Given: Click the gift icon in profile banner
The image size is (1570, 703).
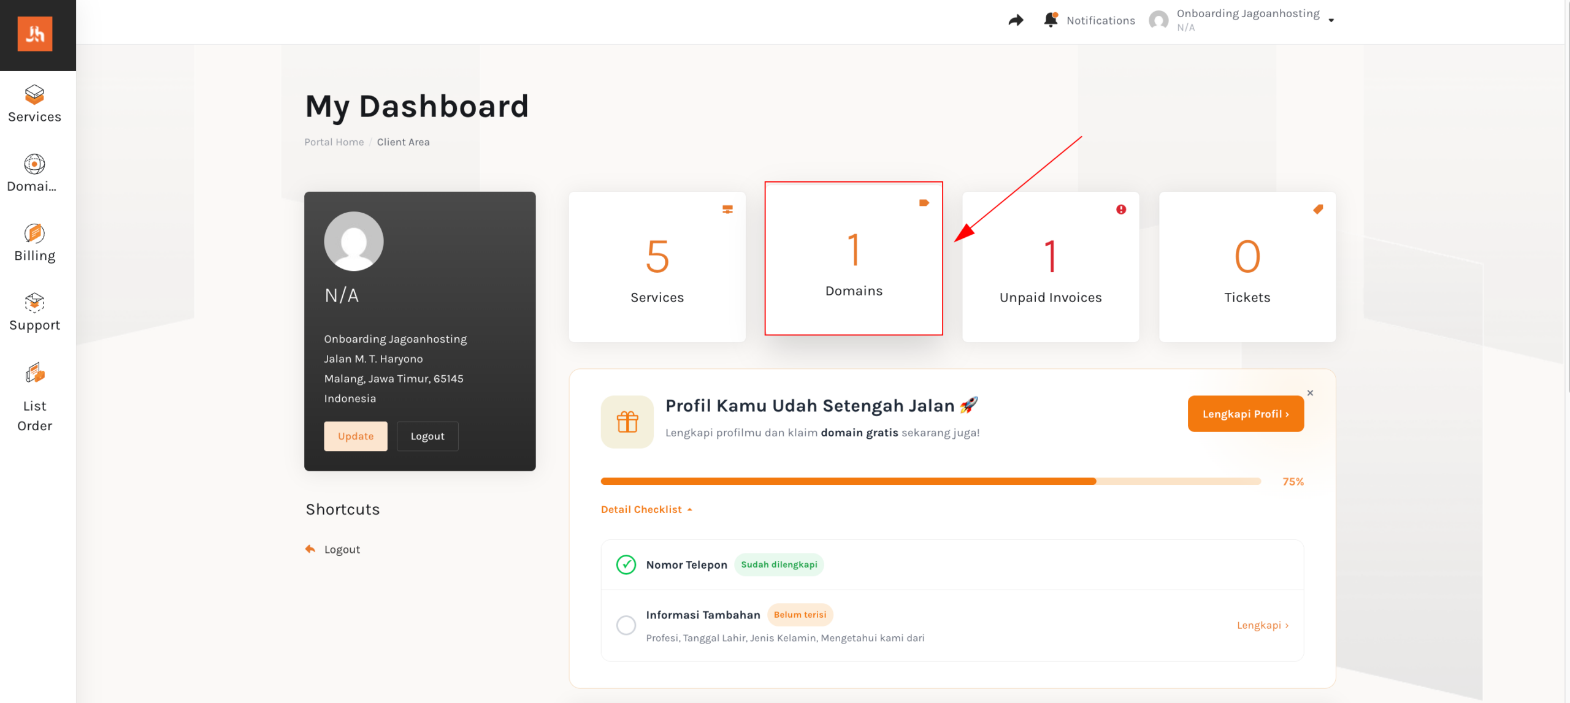Looking at the screenshot, I should click(x=627, y=422).
